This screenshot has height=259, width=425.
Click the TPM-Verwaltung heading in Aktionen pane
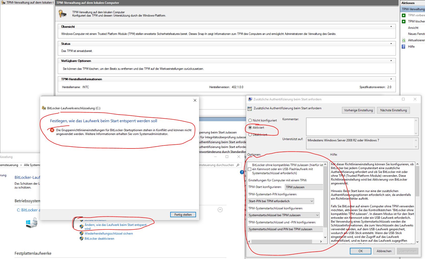click(413, 9)
